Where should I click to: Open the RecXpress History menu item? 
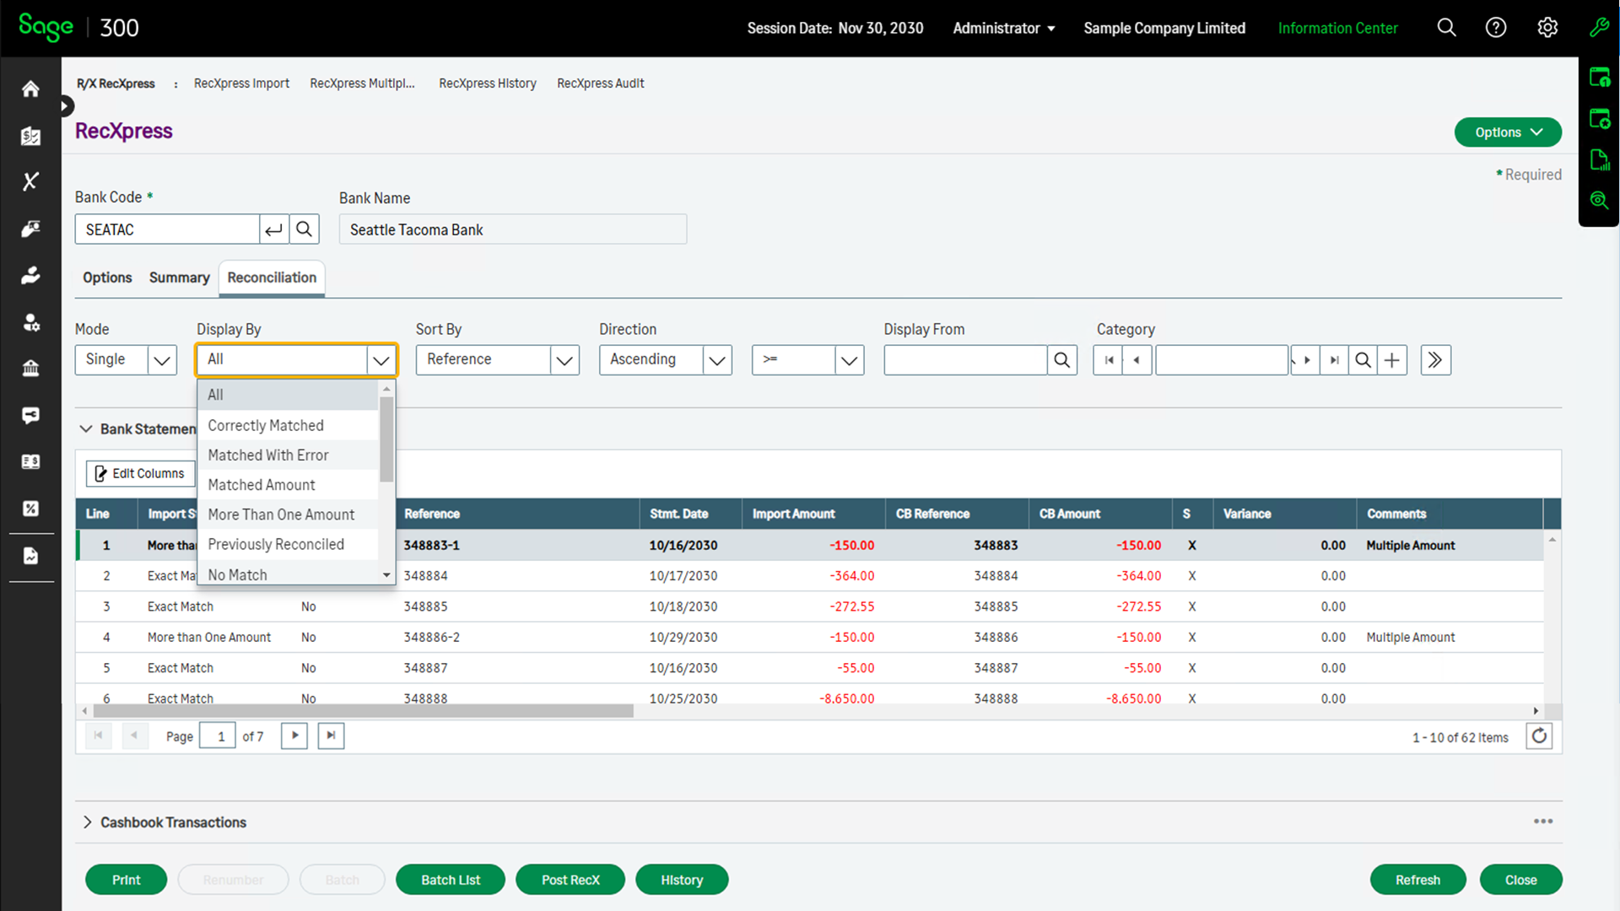[x=488, y=84]
